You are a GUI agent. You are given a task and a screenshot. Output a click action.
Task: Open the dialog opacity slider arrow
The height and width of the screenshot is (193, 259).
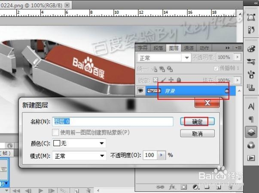(161, 155)
